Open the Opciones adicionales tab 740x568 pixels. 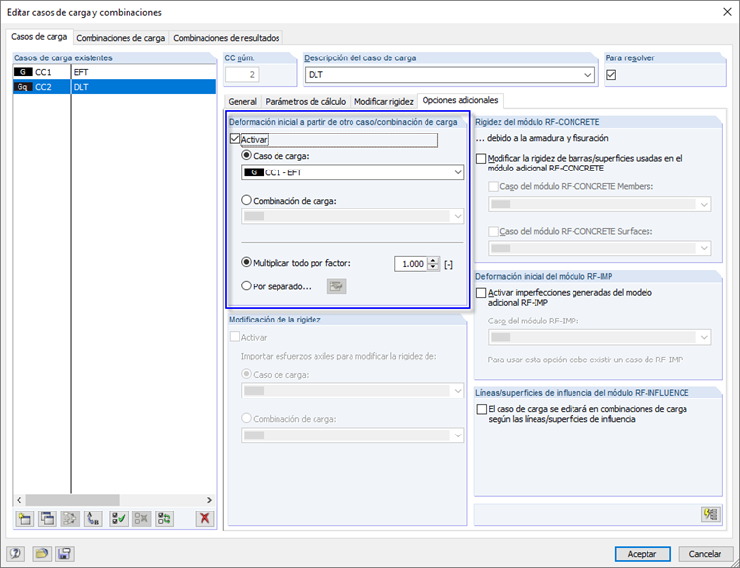(461, 100)
